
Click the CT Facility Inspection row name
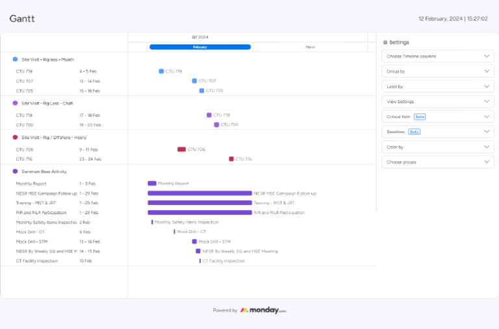[x=37, y=261]
